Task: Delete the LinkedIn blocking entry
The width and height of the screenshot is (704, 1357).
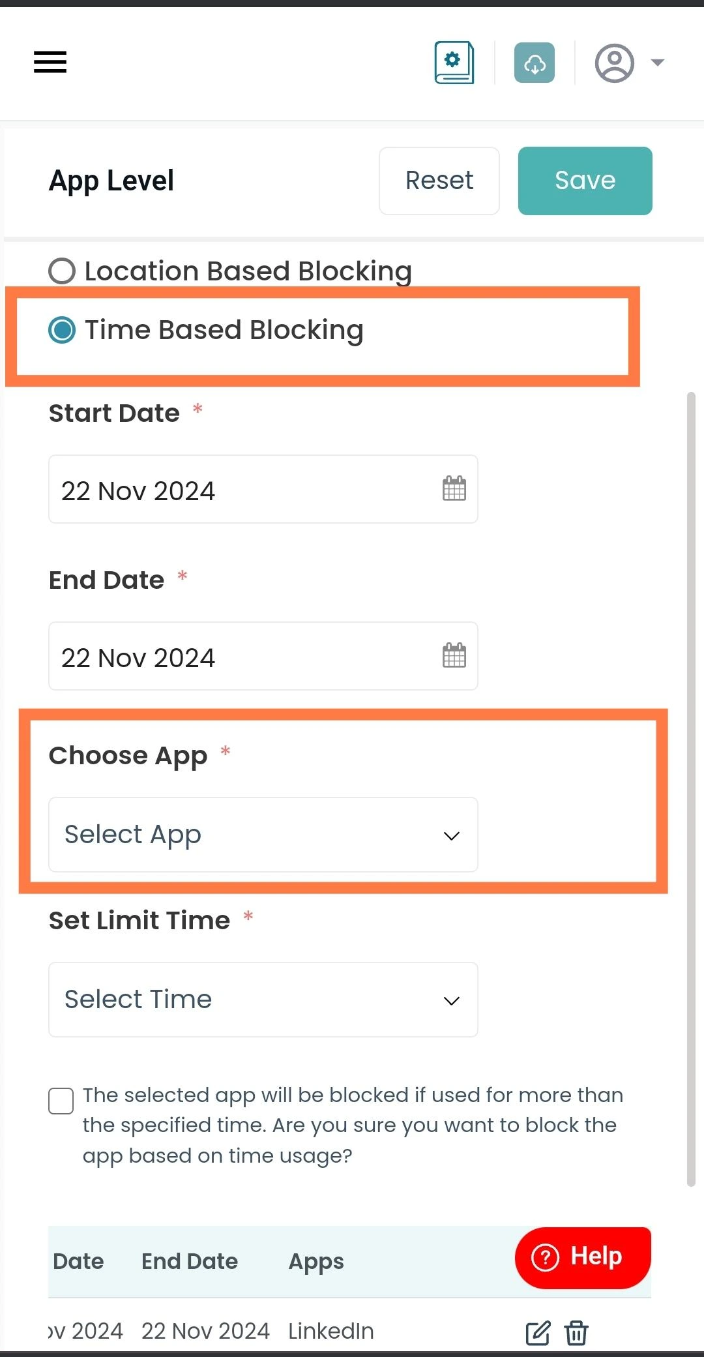Action: pyautogui.click(x=576, y=1333)
